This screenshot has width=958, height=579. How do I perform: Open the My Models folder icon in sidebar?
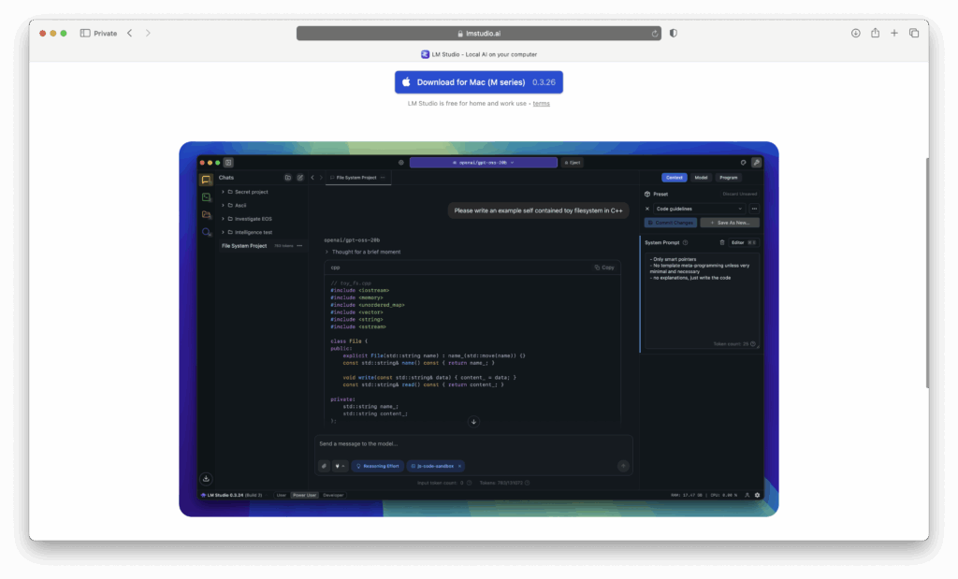pyautogui.click(x=206, y=215)
